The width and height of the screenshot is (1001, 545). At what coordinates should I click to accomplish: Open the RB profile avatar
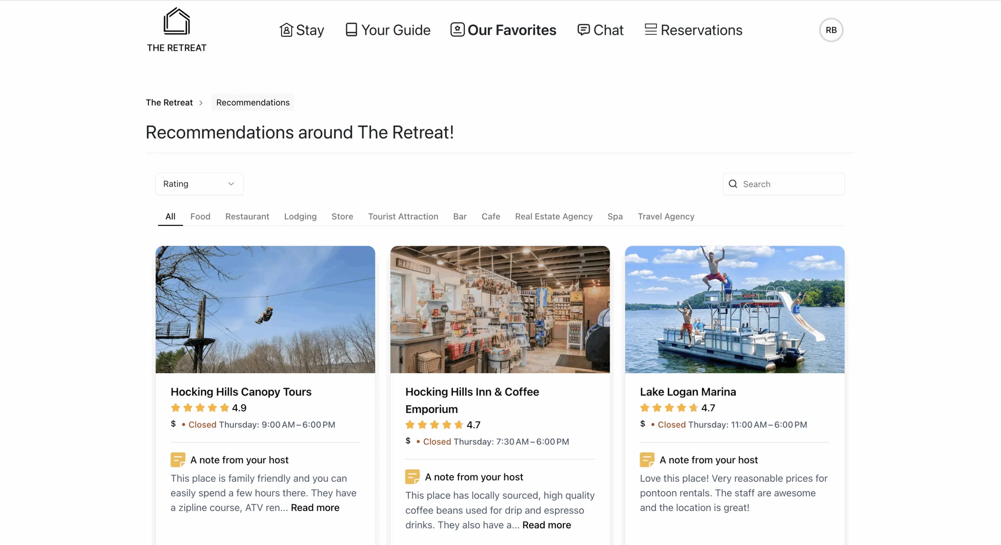click(x=831, y=30)
